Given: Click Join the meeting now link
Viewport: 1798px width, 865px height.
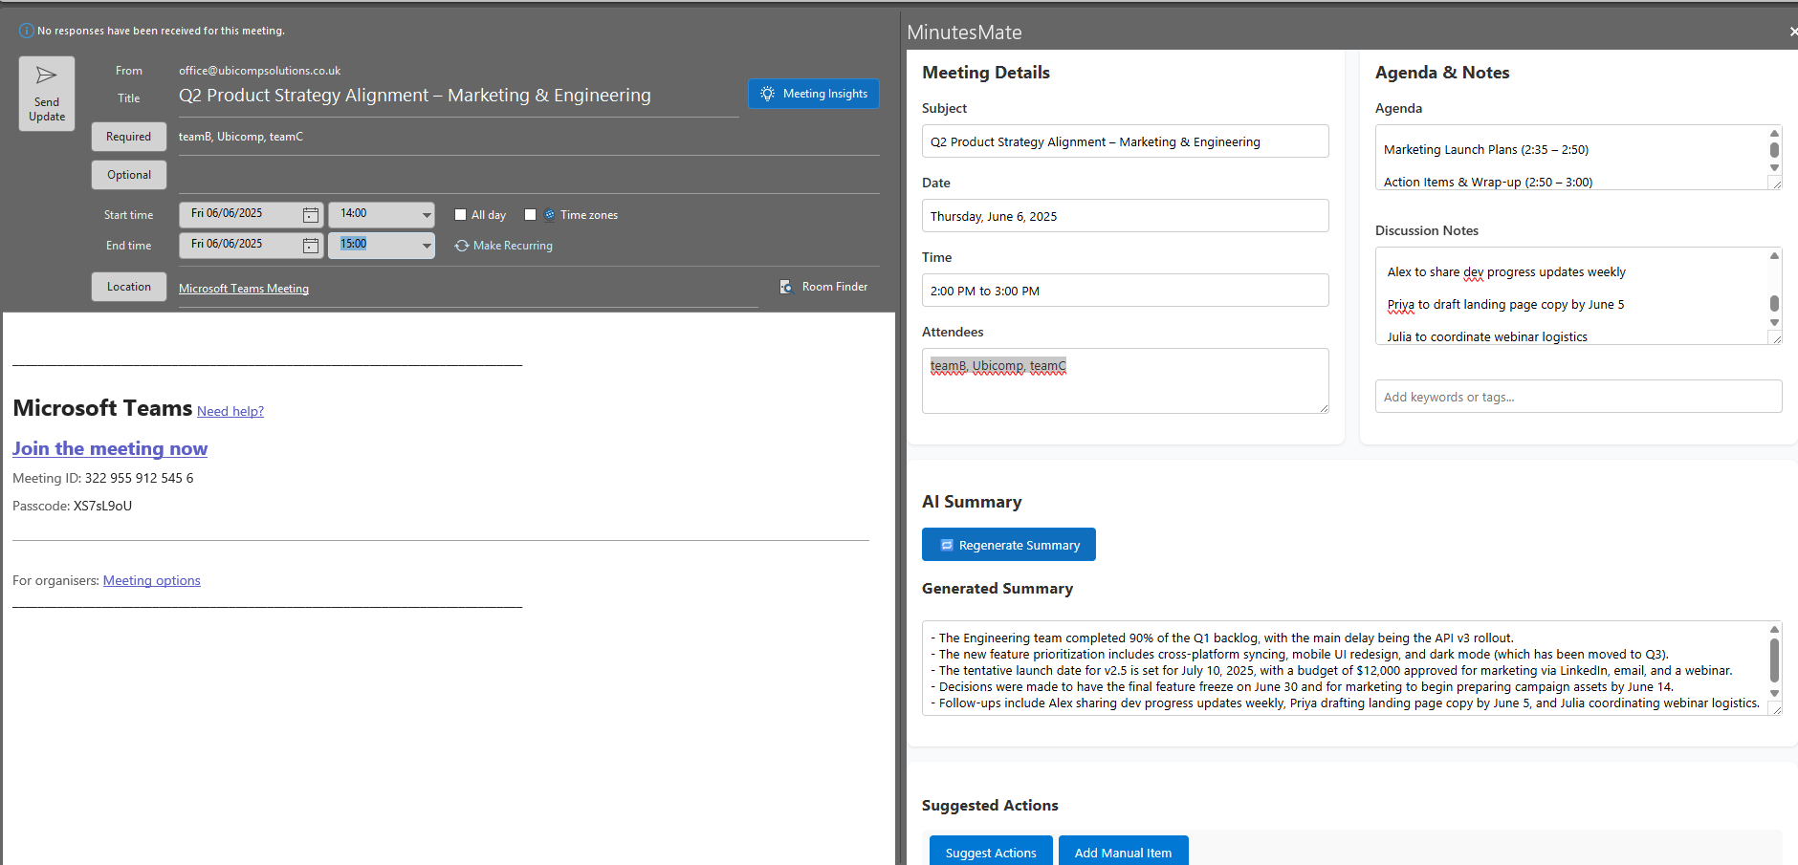Looking at the screenshot, I should [x=110, y=448].
